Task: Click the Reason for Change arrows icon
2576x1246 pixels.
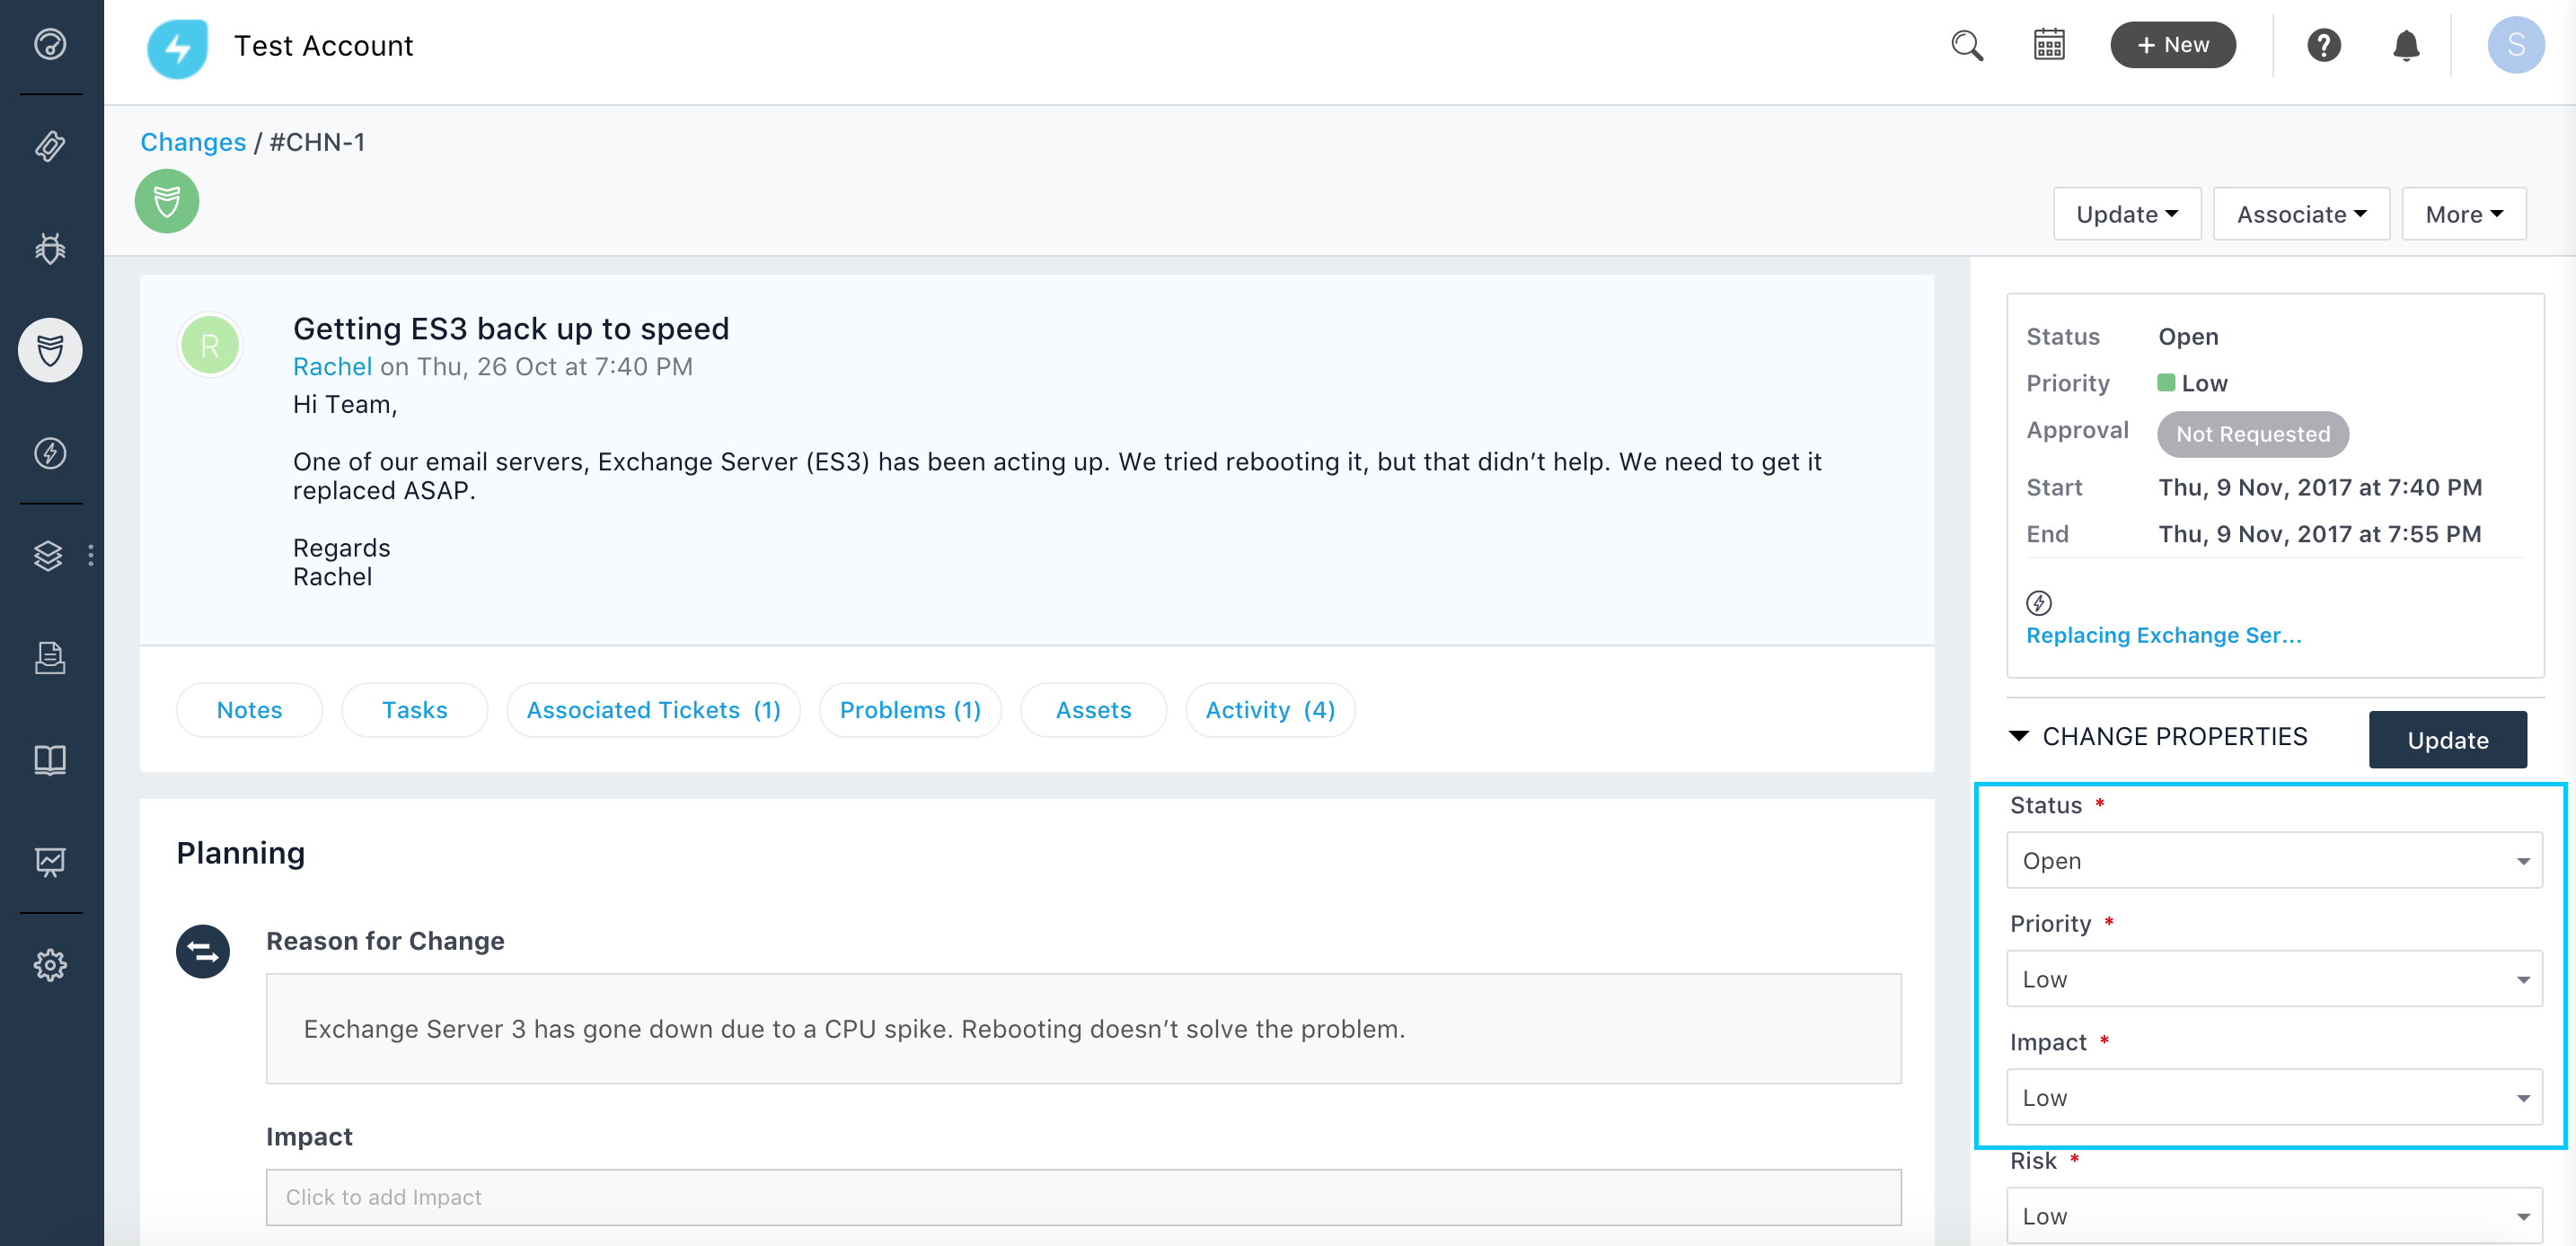Action: [x=203, y=951]
